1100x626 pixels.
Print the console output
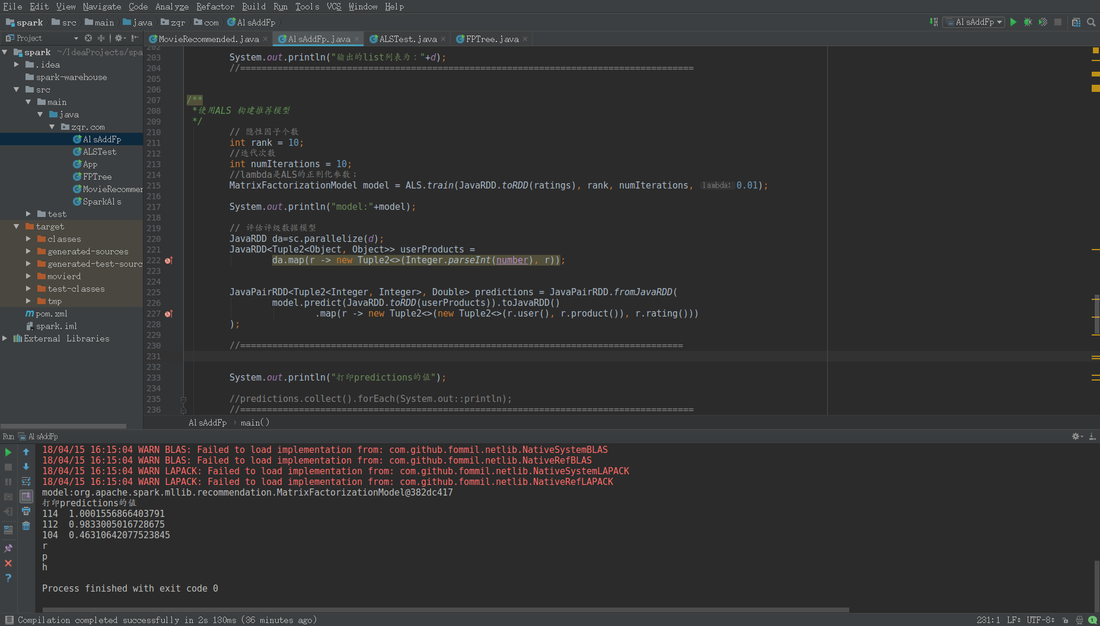[26, 511]
